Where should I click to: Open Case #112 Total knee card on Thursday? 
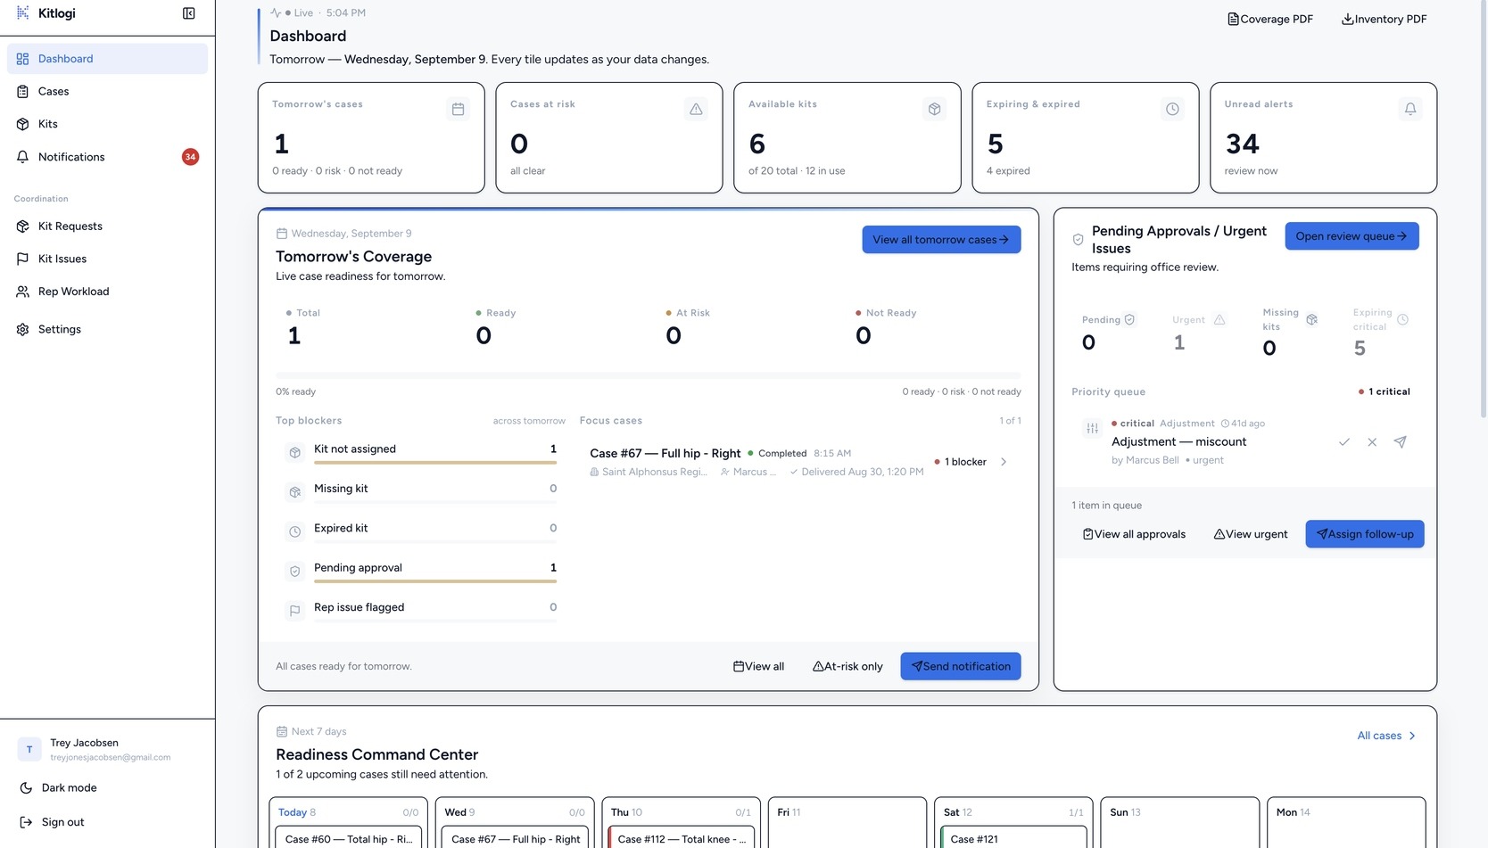682,839
